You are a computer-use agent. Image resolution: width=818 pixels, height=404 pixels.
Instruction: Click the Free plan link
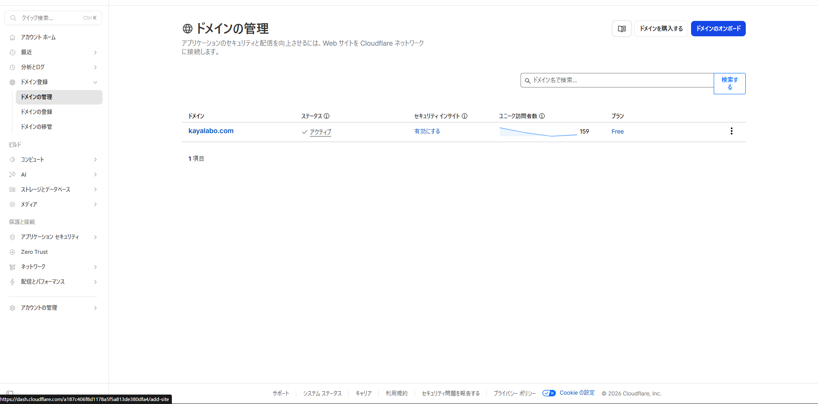pos(618,131)
